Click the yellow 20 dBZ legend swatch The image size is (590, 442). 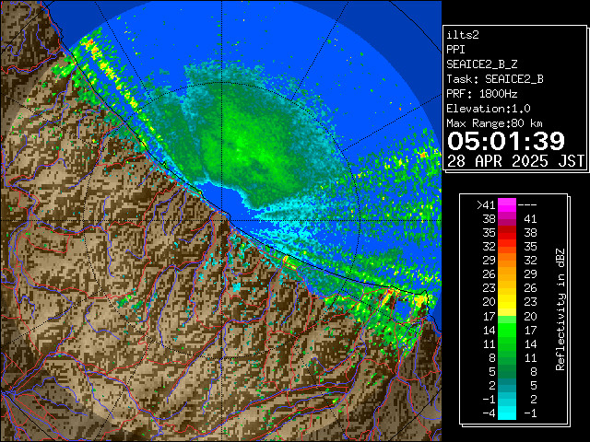point(506,302)
